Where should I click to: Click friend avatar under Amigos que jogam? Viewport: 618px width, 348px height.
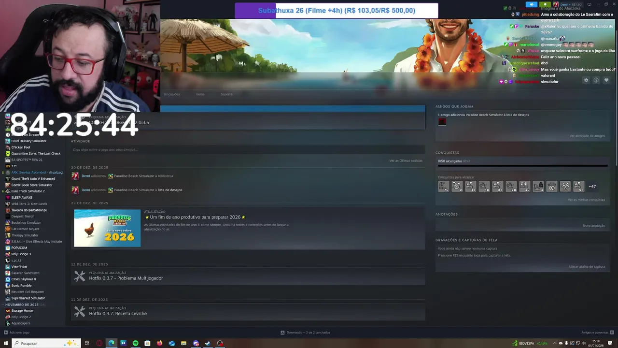tap(442, 122)
